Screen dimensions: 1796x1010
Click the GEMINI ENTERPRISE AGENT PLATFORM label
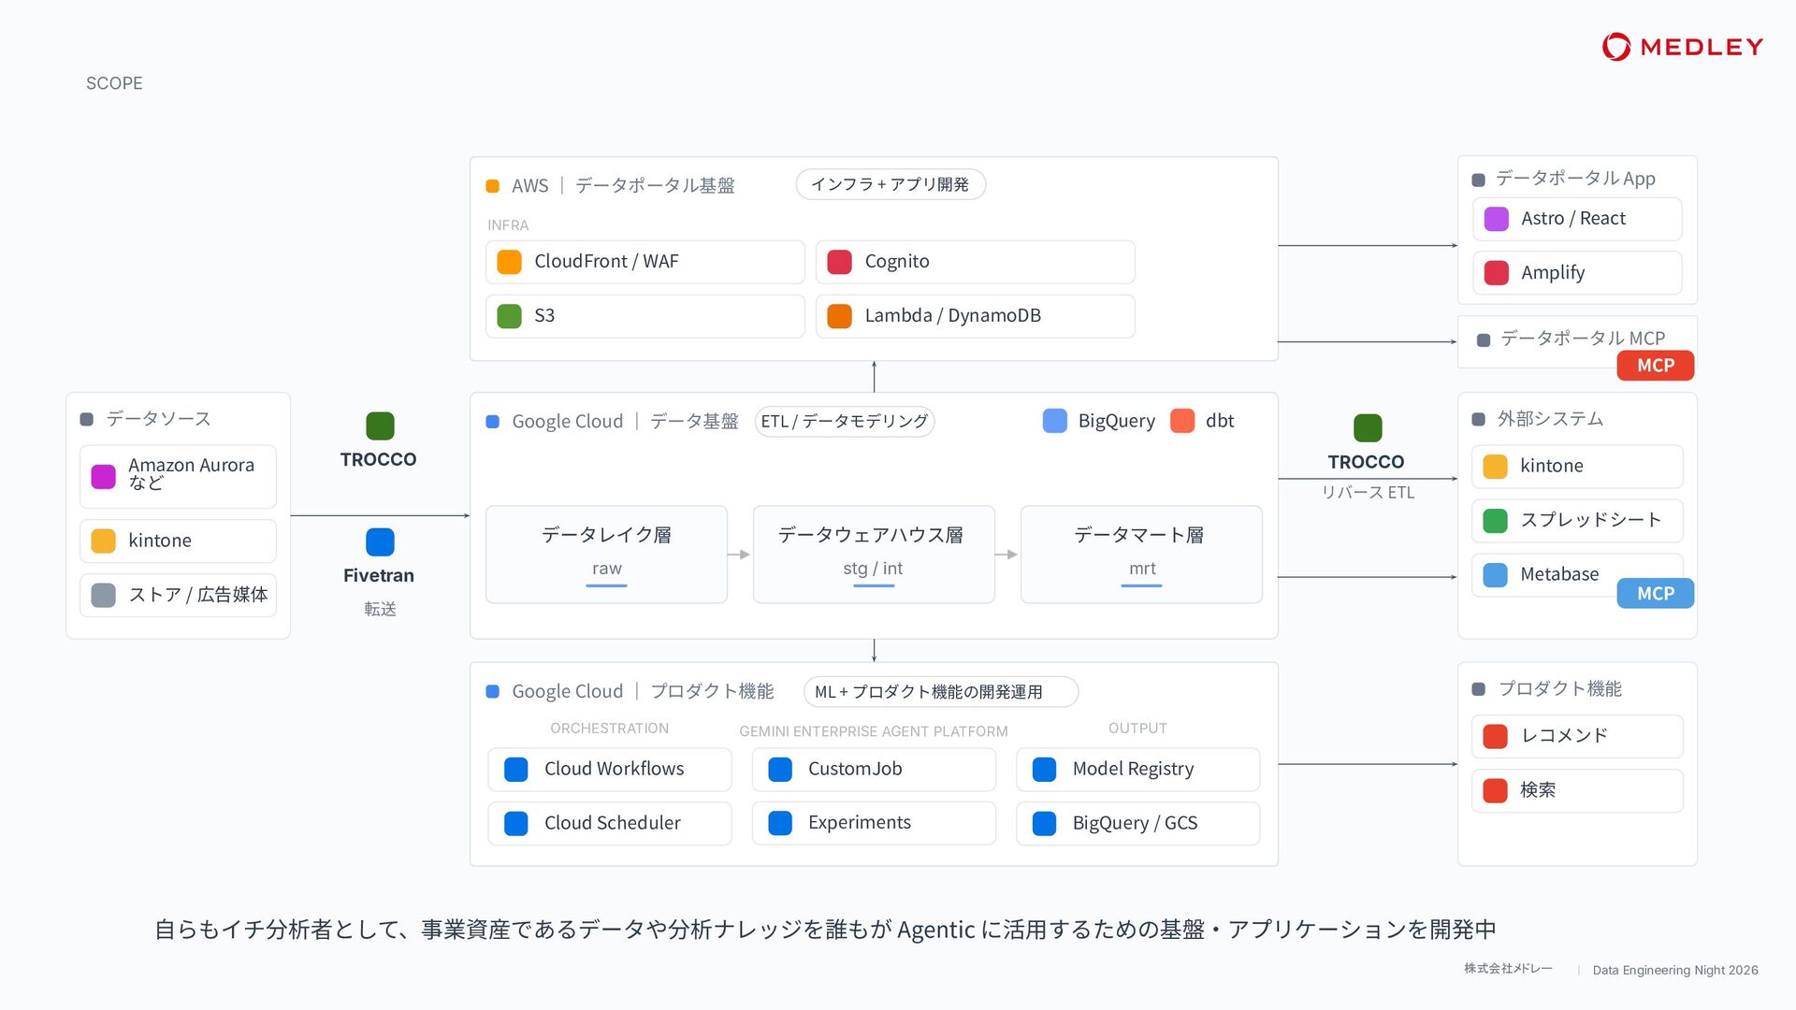tap(874, 731)
